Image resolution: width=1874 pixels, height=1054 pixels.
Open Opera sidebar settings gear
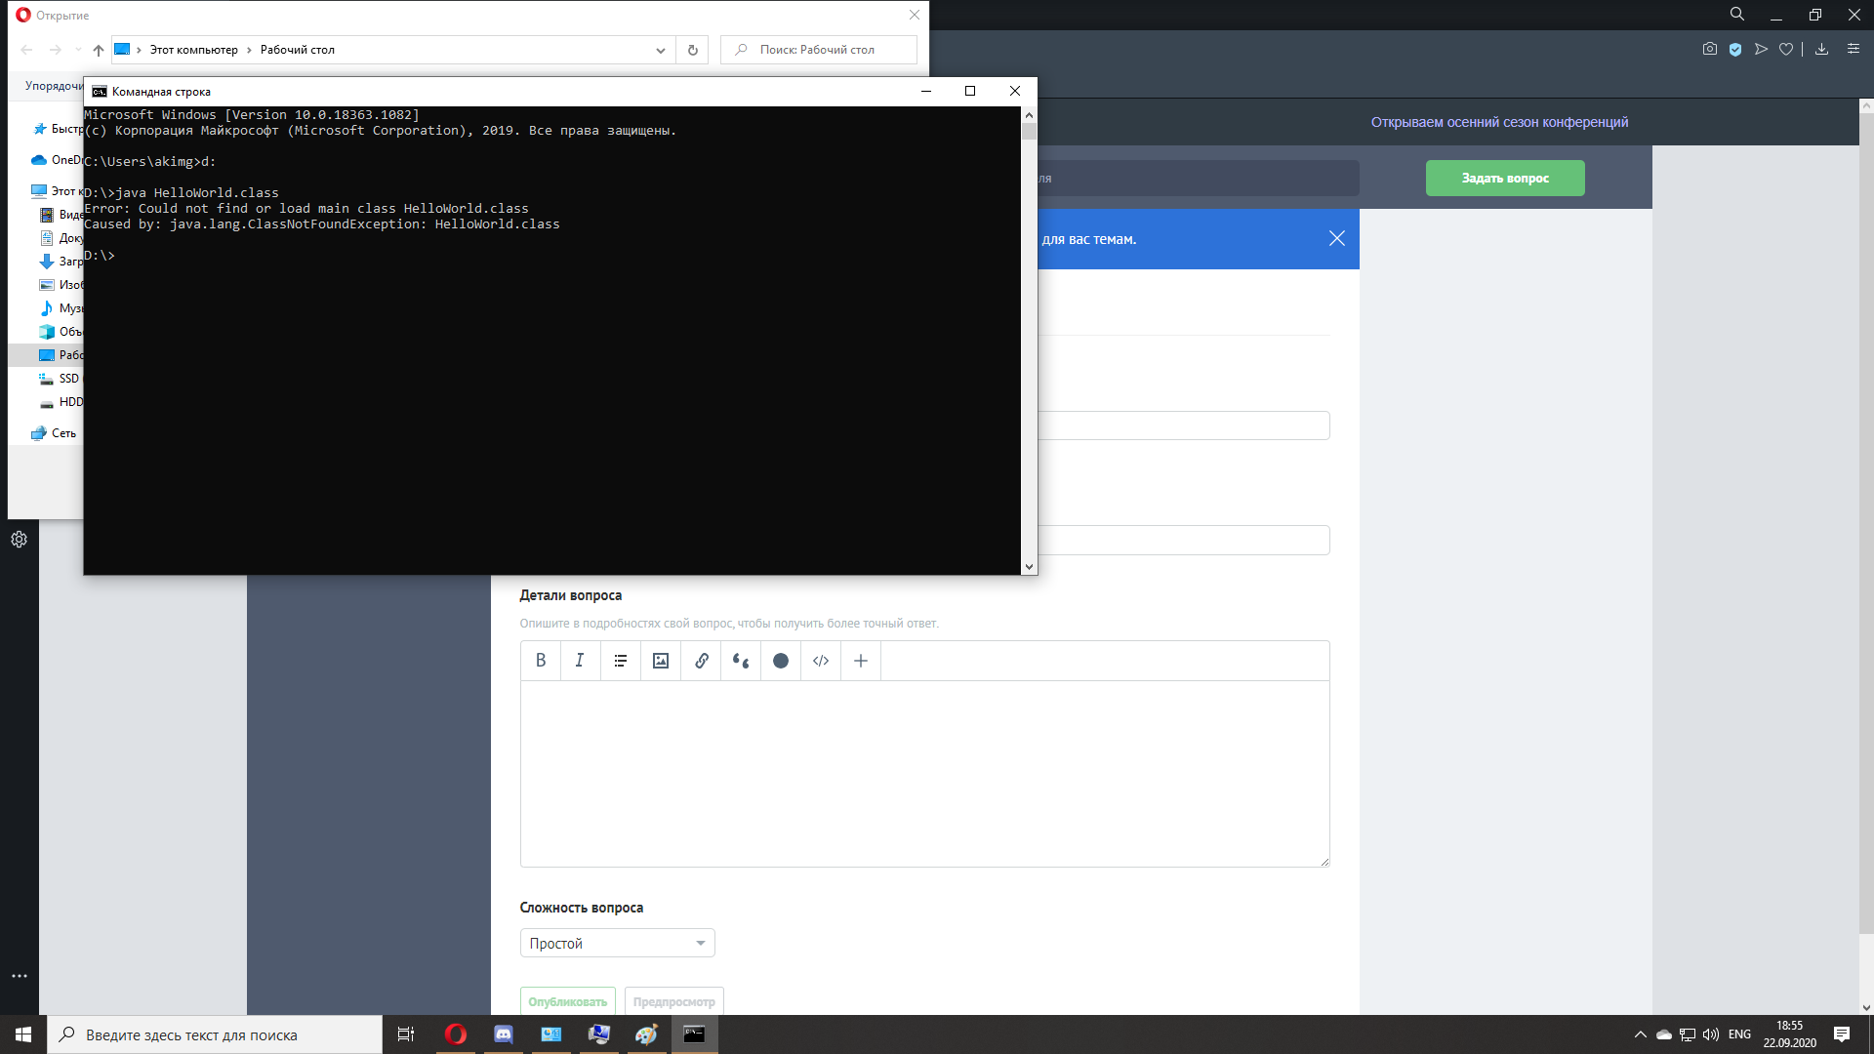point(19,539)
